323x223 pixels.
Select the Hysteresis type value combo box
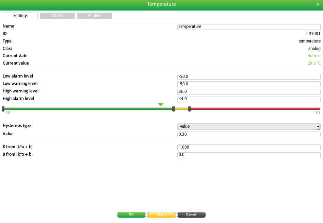pyautogui.click(x=249, y=126)
